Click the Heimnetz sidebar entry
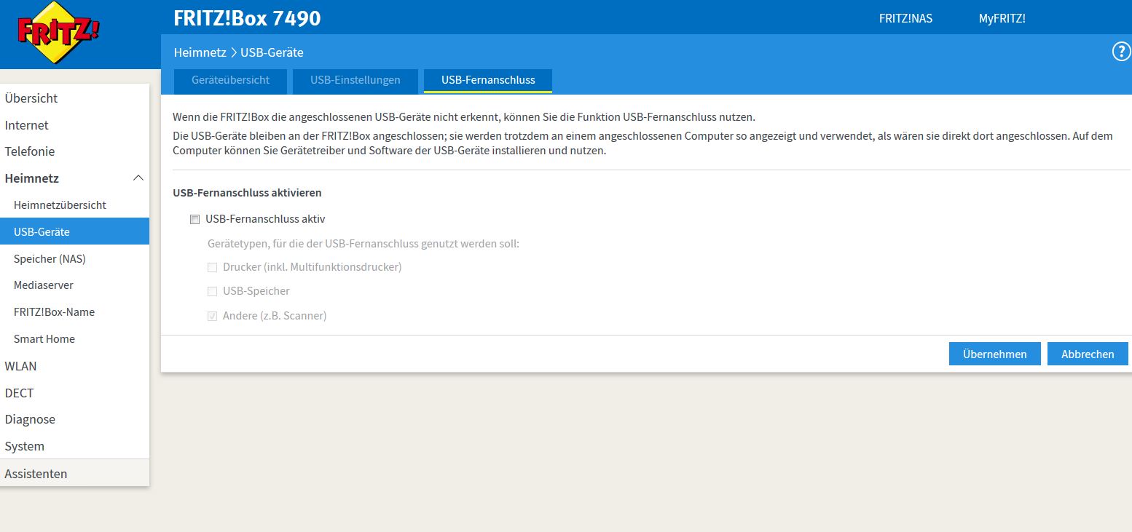1132x532 pixels. (74, 178)
